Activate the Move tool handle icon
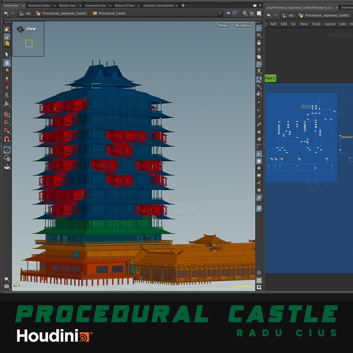This screenshot has height=353, width=353. point(7,71)
